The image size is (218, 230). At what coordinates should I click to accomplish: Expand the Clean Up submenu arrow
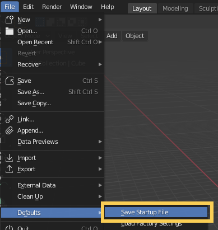click(x=100, y=196)
